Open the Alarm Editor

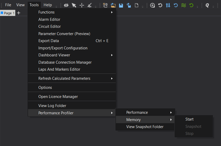click(49, 19)
